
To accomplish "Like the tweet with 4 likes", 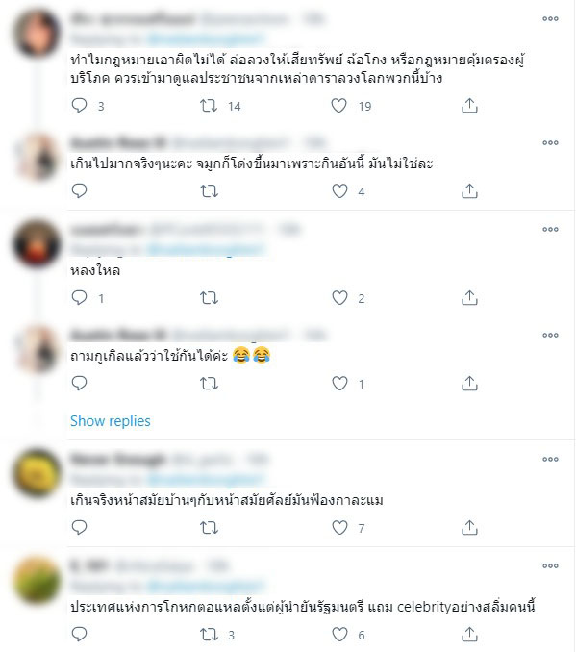I will point(339,191).
